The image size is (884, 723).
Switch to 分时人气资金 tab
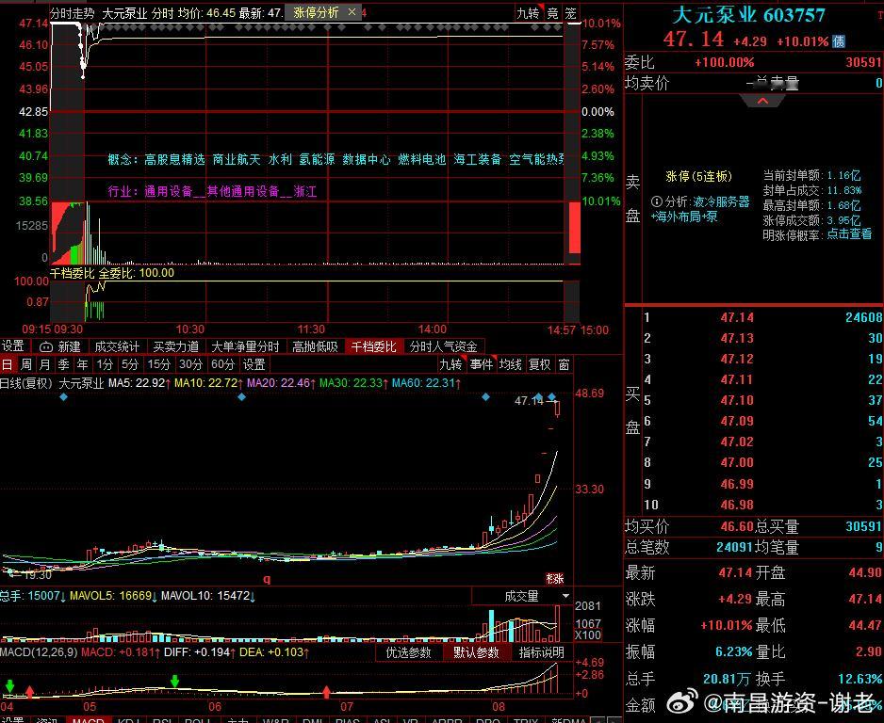444,346
